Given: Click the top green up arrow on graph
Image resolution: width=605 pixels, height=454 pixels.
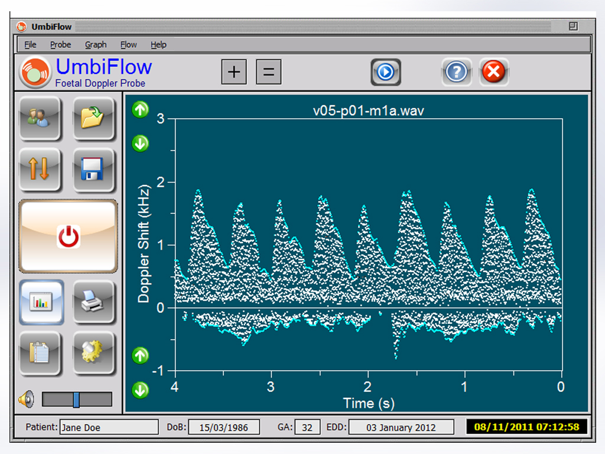Looking at the screenshot, I should coord(141,109).
